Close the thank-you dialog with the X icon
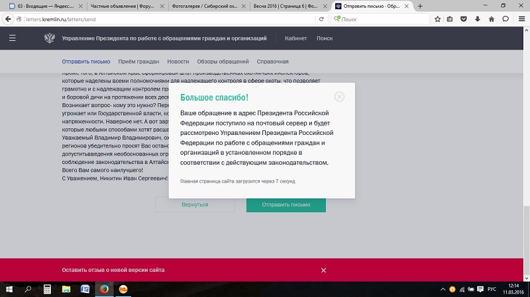The height and width of the screenshot is (297, 530). point(339,97)
